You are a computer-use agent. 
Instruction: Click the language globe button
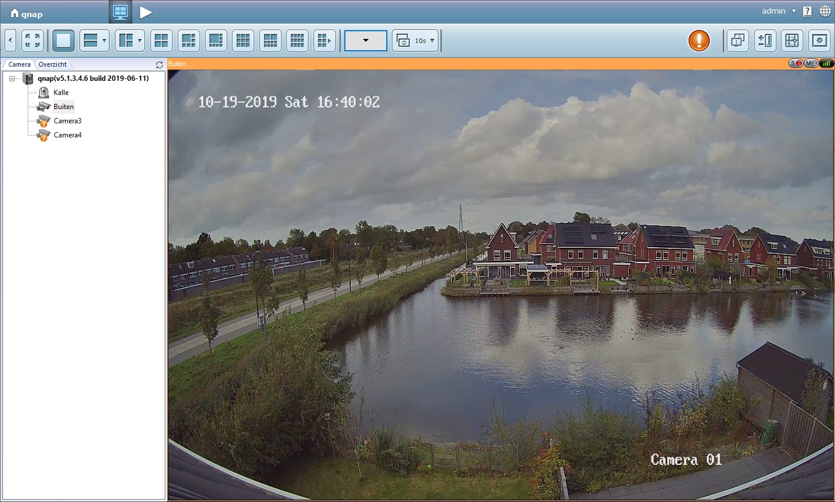click(824, 11)
